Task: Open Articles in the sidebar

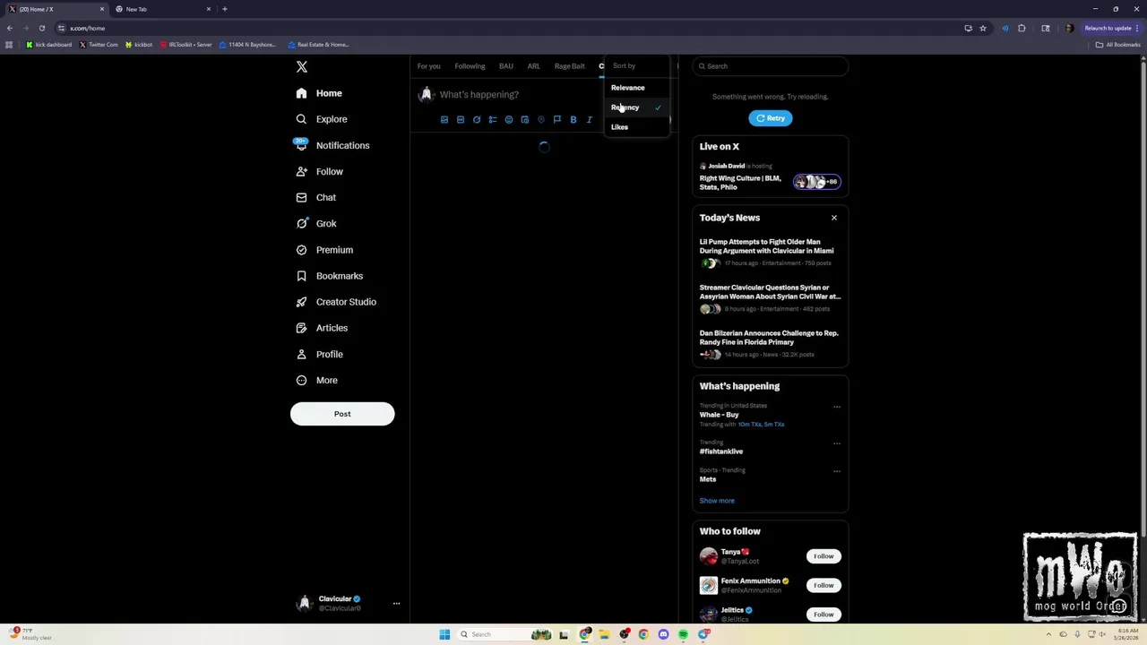Action: click(322, 328)
